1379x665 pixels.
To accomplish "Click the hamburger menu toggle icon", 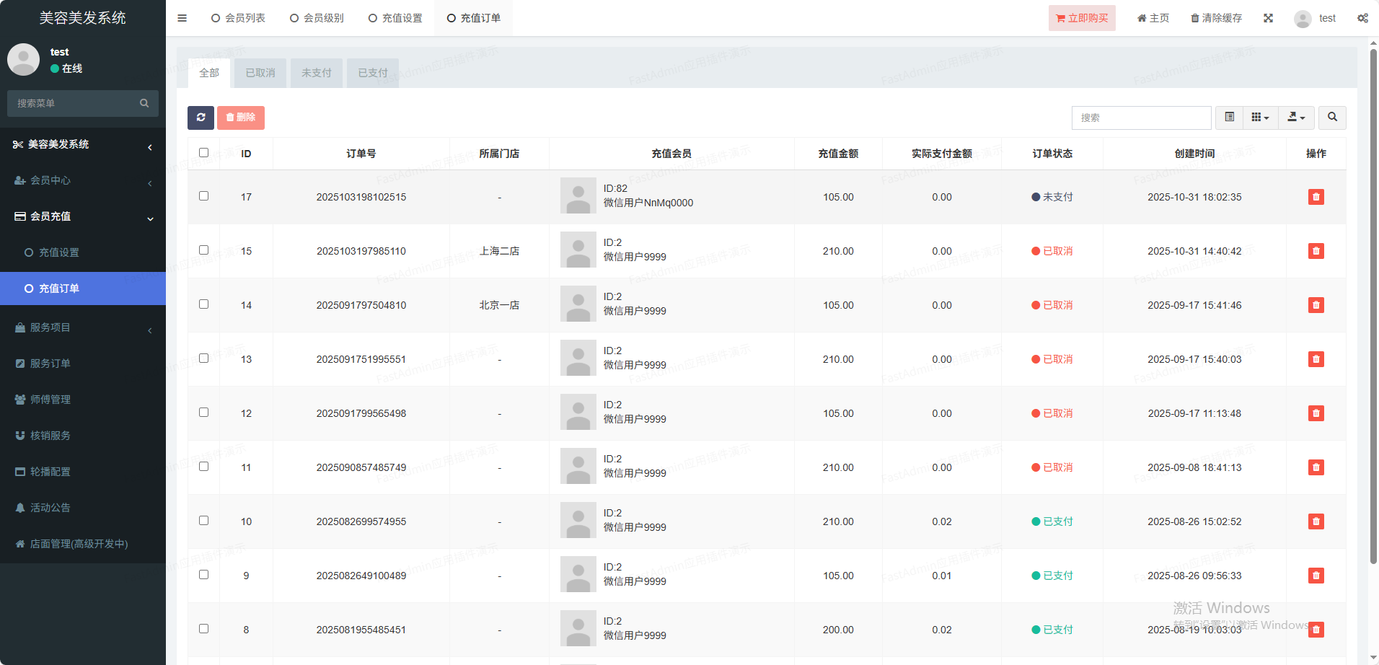I will tap(182, 18).
